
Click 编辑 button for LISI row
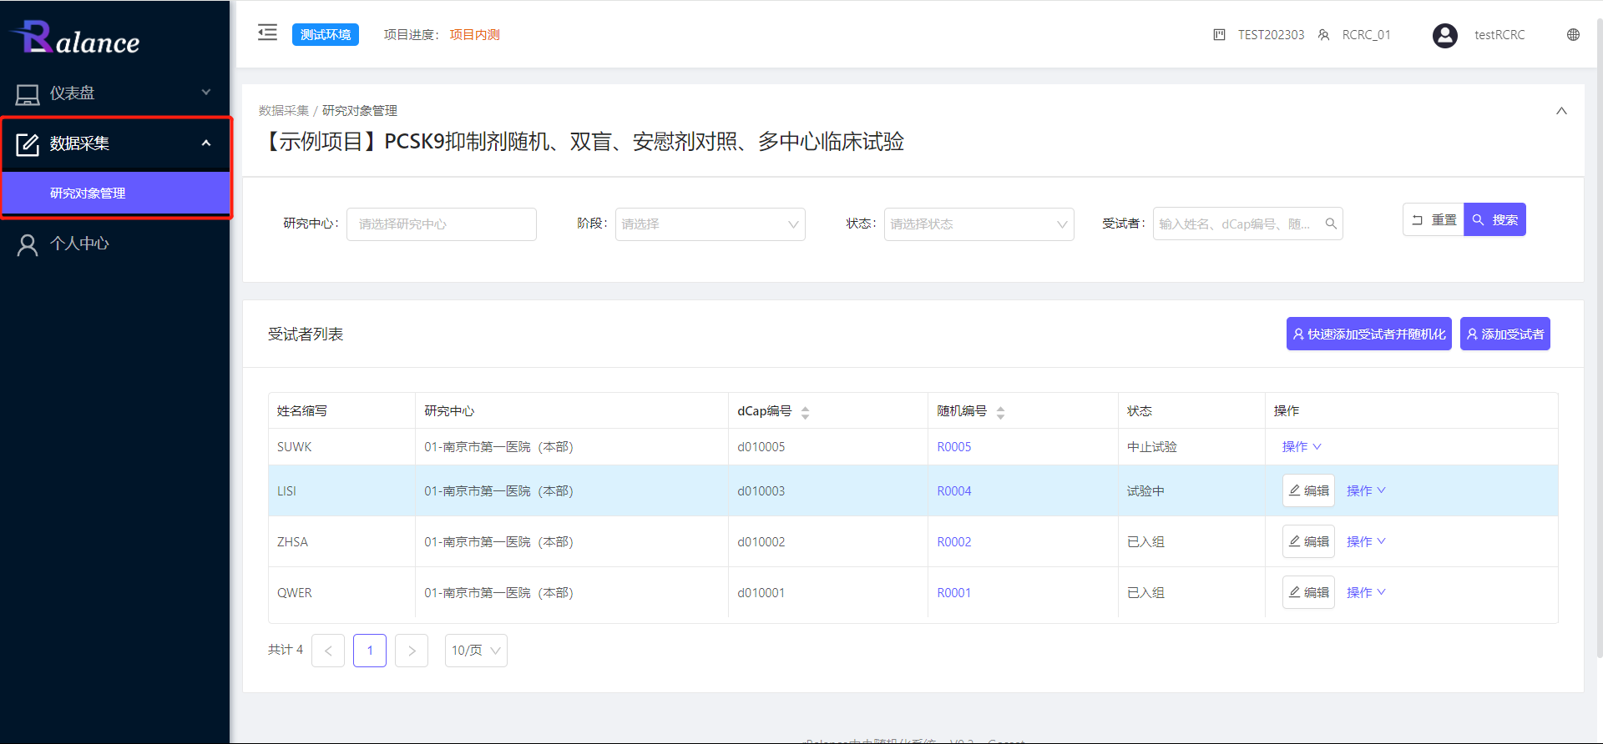1308,490
